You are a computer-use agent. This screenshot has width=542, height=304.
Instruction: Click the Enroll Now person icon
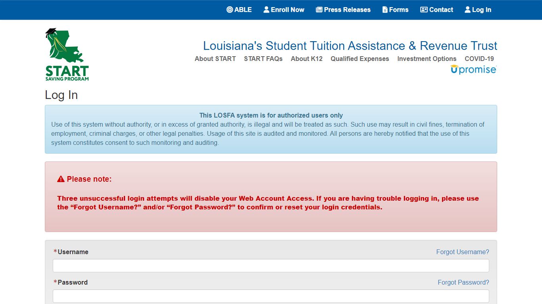tap(266, 9)
